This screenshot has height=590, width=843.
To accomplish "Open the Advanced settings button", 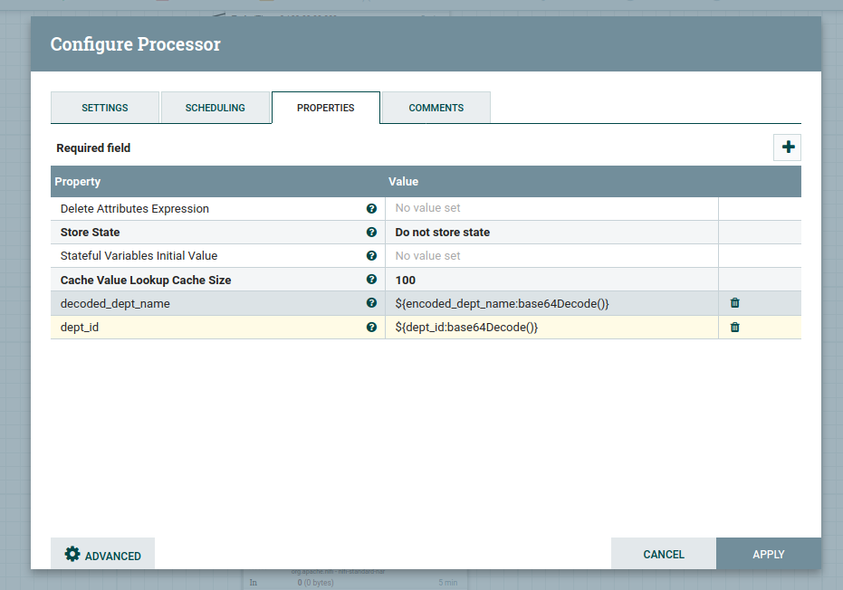I will click(103, 555).
